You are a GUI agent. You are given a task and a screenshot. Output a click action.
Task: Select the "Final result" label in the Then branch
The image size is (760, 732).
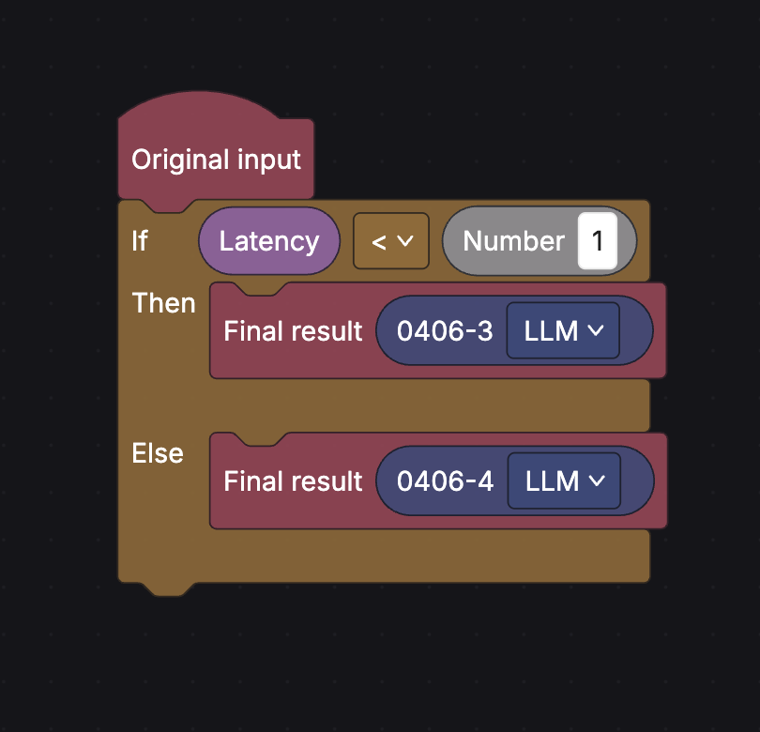293,331
